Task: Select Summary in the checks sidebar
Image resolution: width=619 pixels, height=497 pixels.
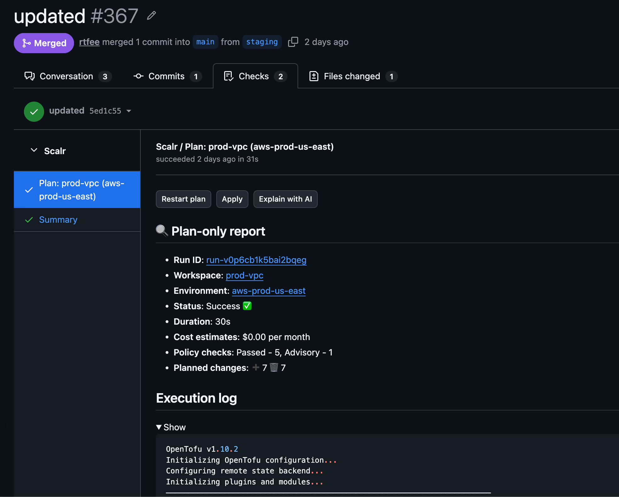Action: click(x=58, y=220)
